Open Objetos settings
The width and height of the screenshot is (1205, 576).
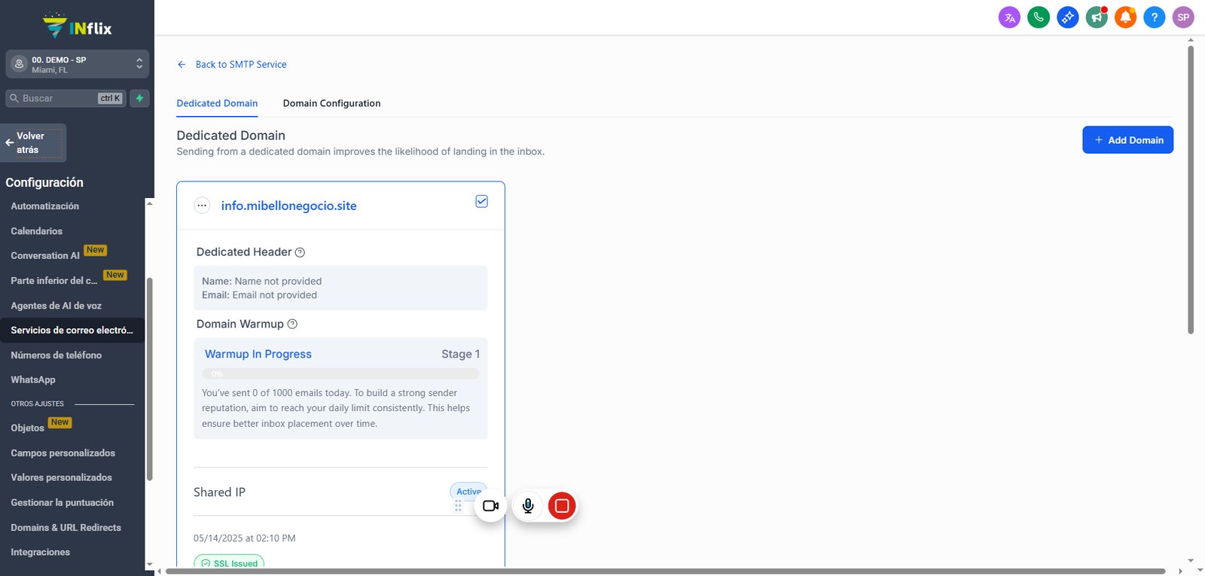(27, 428)
